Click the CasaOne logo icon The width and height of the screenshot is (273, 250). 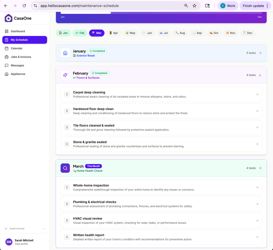coord(8,18)
